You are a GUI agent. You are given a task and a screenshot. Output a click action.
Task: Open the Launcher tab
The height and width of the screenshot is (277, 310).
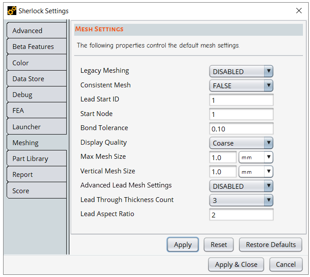(37, 127)
